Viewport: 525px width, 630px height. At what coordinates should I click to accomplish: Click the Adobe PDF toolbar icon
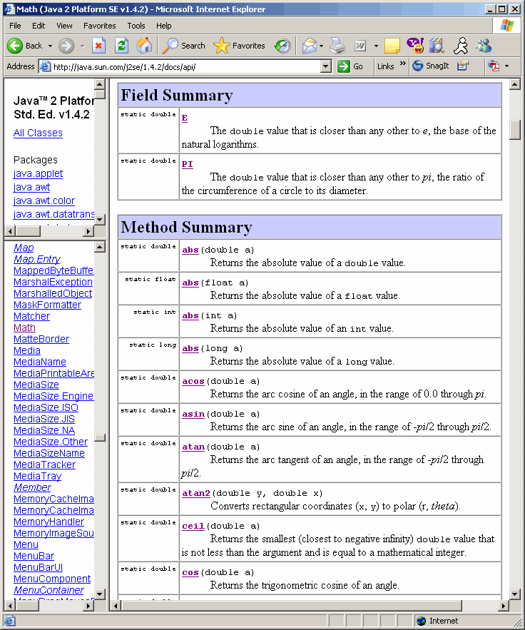(494, 66)
